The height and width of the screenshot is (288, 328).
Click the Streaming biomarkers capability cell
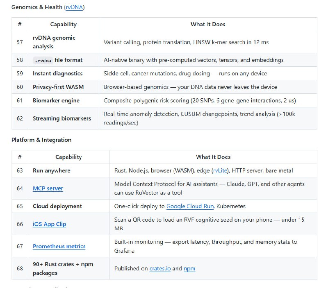pyautogui.click(x=62, y=118)
